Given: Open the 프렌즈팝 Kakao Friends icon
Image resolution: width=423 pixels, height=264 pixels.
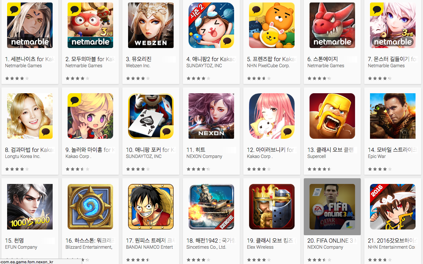Looking at the screenshot, I should coord(272,25).
